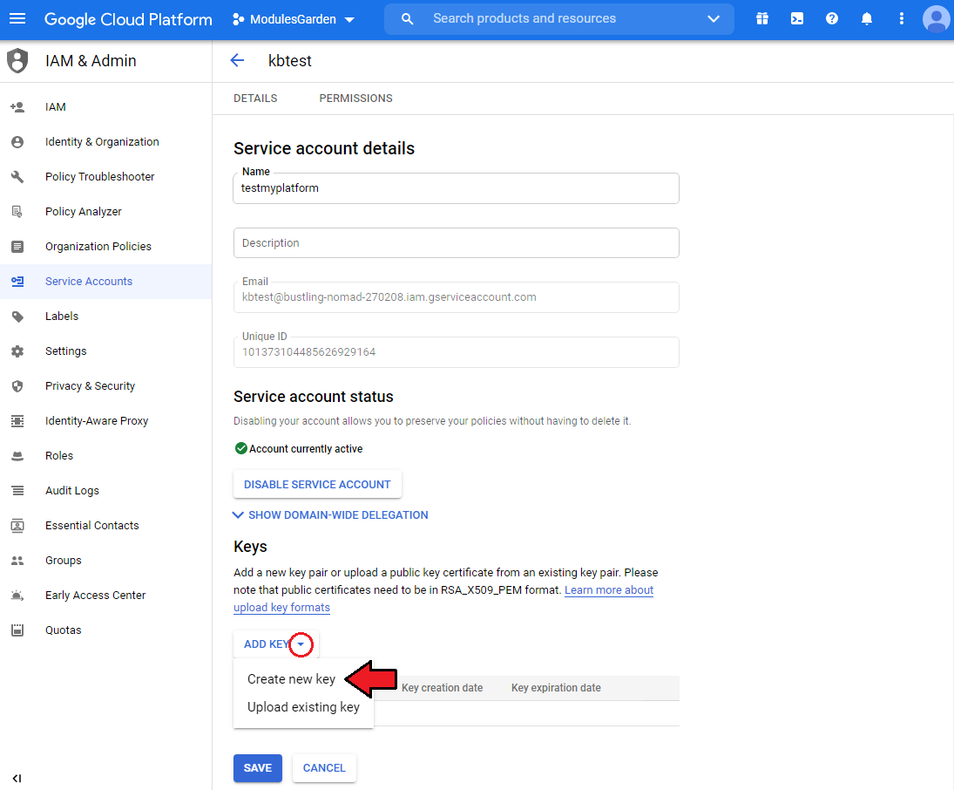Open Settings in sidebar

65,351
